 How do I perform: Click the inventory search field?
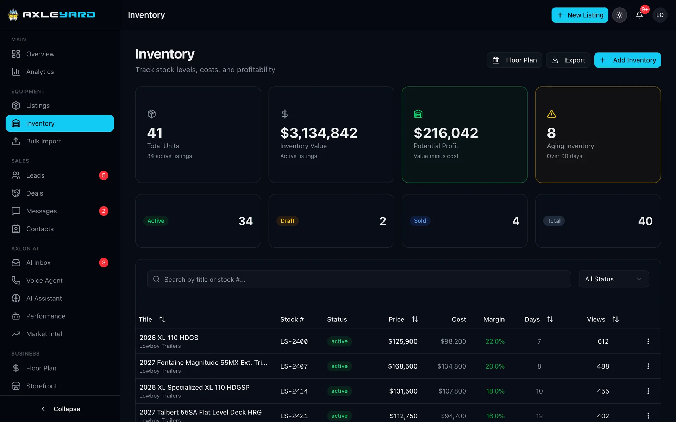[x=359, y=279]
